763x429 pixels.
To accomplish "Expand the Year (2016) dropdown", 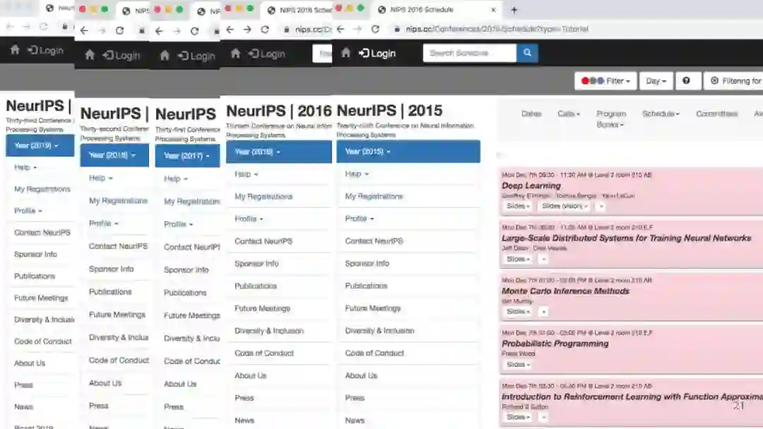I will (x=279, y=152).
